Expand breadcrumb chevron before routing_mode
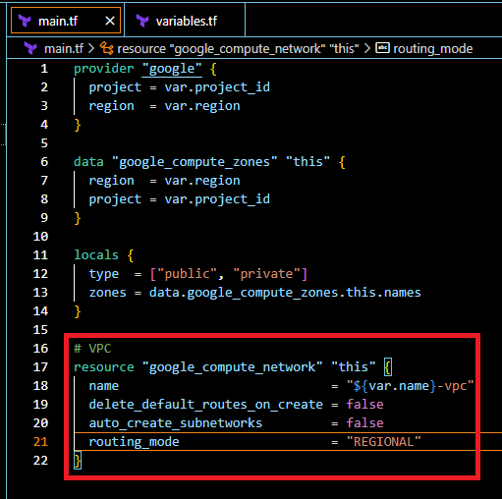The height and width of the screenshot is (499, 502). pos(367,49)
